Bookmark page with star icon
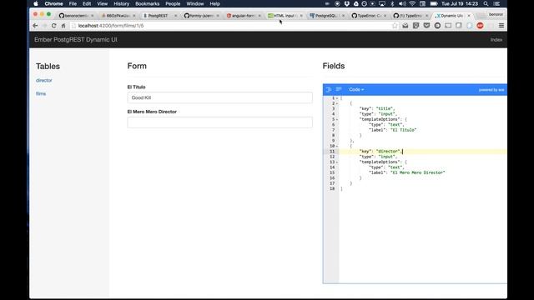 [395, 26]
